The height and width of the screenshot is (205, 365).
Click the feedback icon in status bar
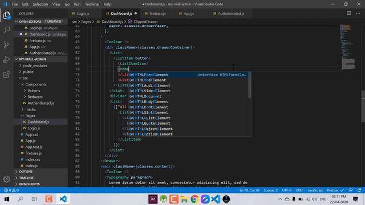(x=351, y=190)
